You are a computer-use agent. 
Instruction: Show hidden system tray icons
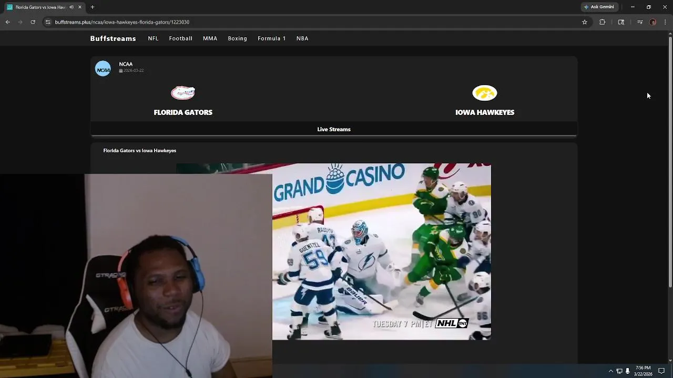coord(611,371)
